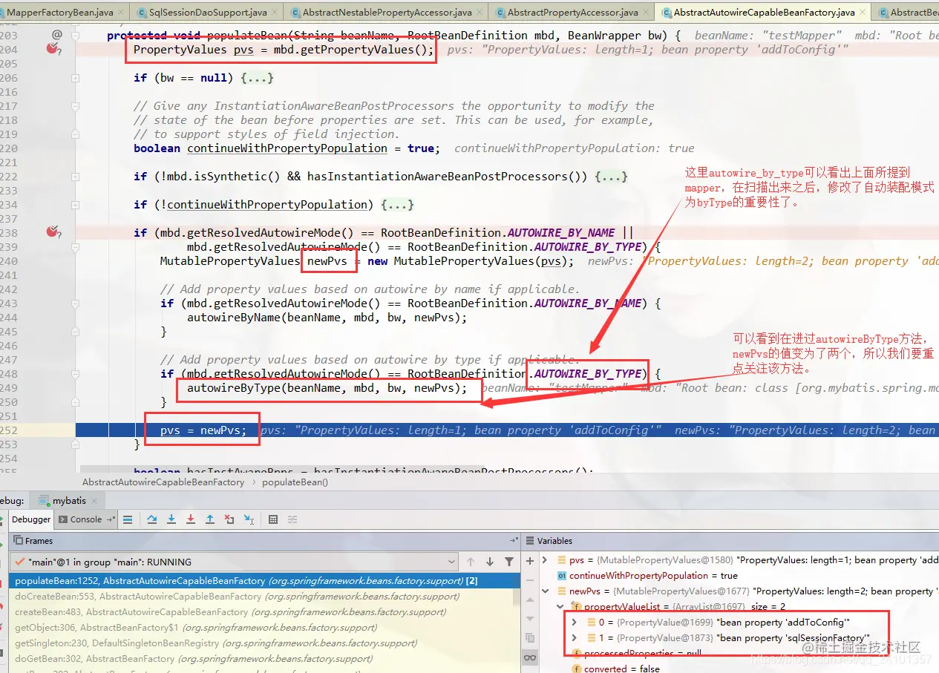The image size is (939, 673).
Task: Expand PropertyValue 0 'addToConfig' node
Action: tap(574, 622)
